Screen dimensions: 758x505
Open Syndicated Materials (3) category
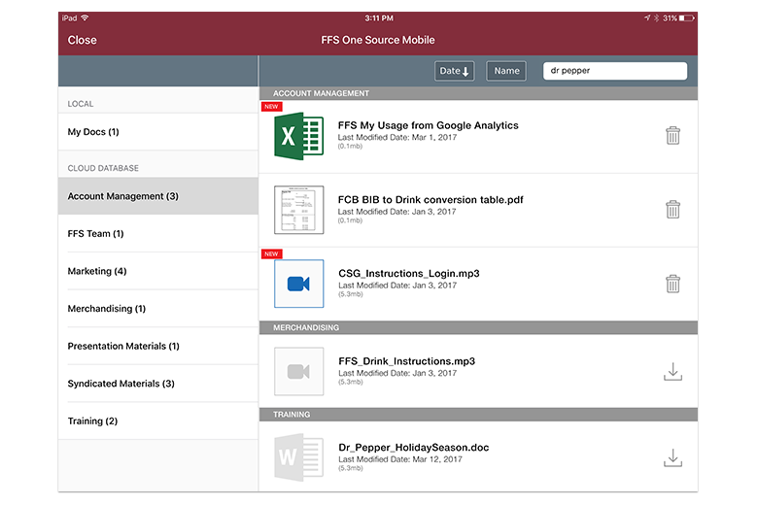(158, 384)
